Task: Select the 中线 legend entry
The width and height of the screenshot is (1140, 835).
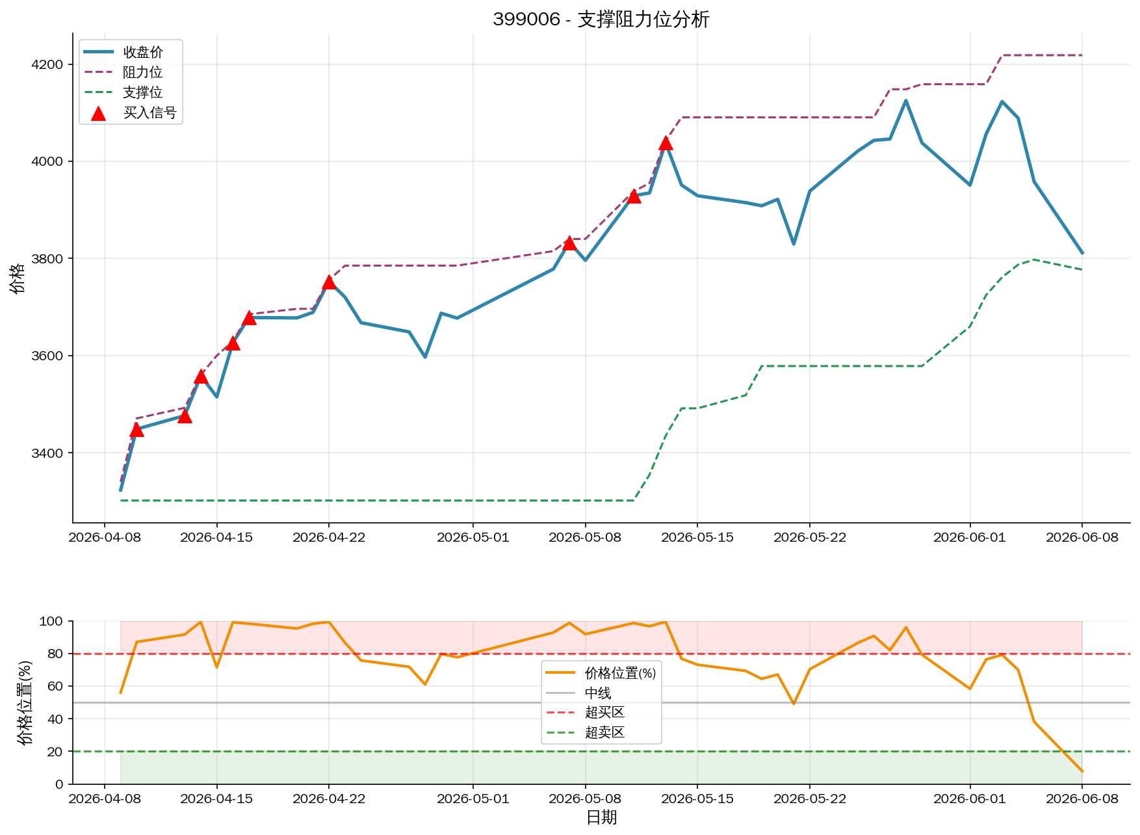Action: tap(578, 693)
